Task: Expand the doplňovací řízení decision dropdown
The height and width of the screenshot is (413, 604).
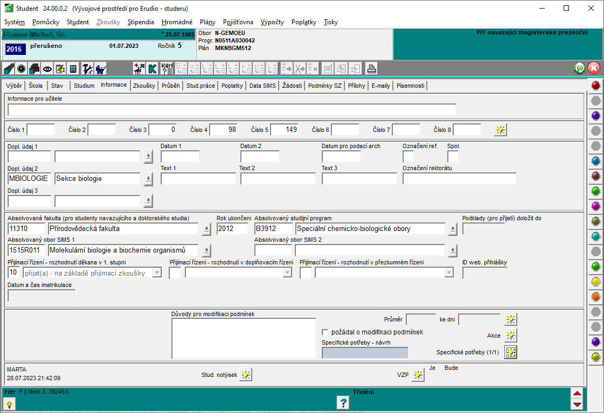Action: (x=287, y=273)
